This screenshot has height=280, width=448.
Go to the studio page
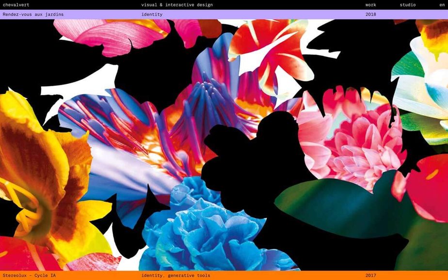[407, 5]
